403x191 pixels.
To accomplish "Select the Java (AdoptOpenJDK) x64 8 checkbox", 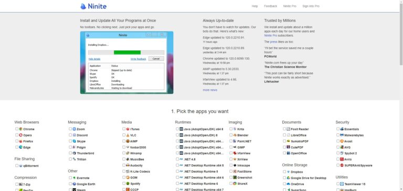I will pos(177,129).
